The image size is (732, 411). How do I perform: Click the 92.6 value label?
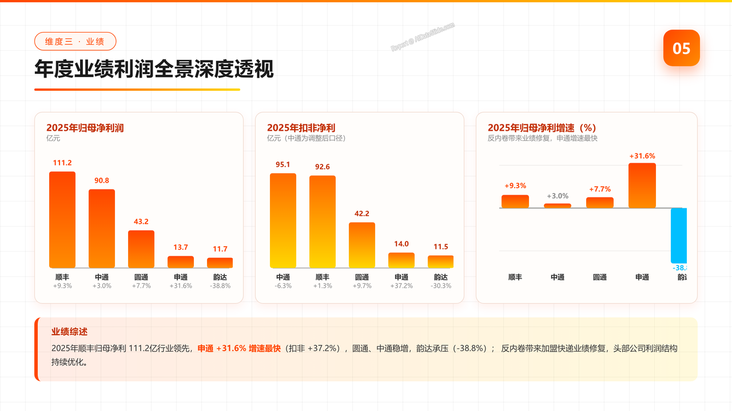323,167
